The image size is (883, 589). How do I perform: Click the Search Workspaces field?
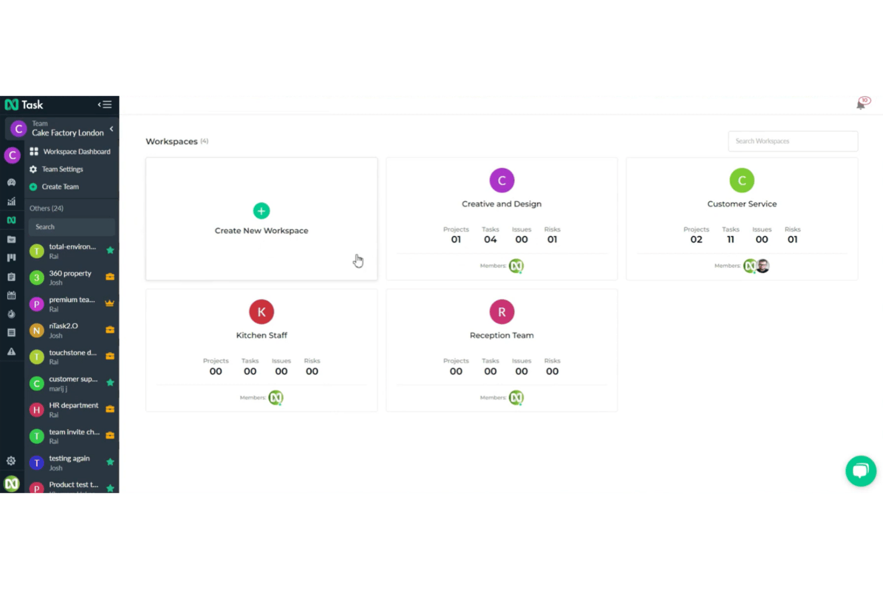pyautogui.click(x=793, y=141)
